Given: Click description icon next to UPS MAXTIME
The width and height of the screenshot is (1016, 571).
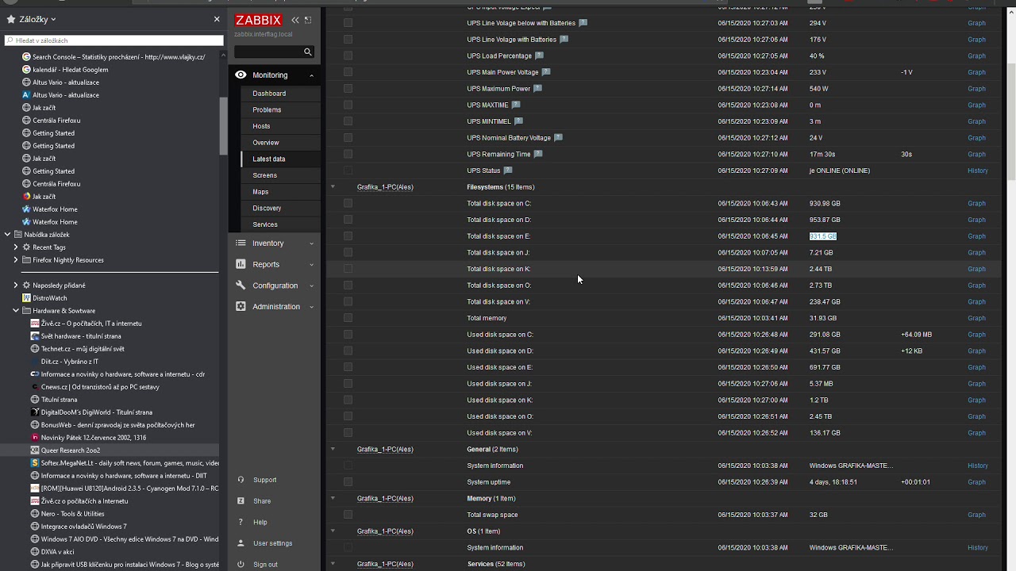Looking at the screenshot, I should pyautogui.click(x=516, y=105).
